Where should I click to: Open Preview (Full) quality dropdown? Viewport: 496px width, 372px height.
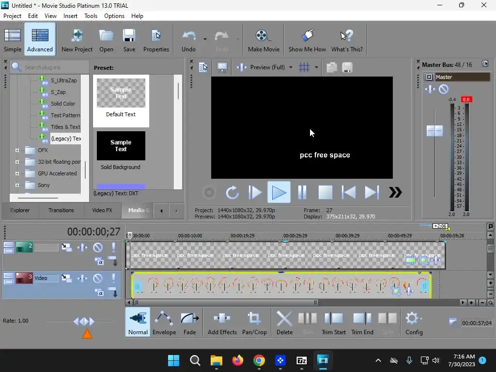pyautogui.click(x=291, y=67)
